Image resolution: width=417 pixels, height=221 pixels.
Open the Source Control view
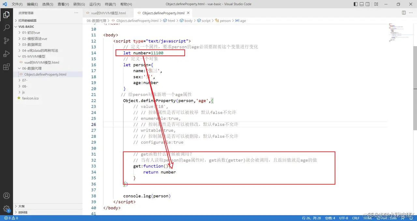[x=6, y=41]
